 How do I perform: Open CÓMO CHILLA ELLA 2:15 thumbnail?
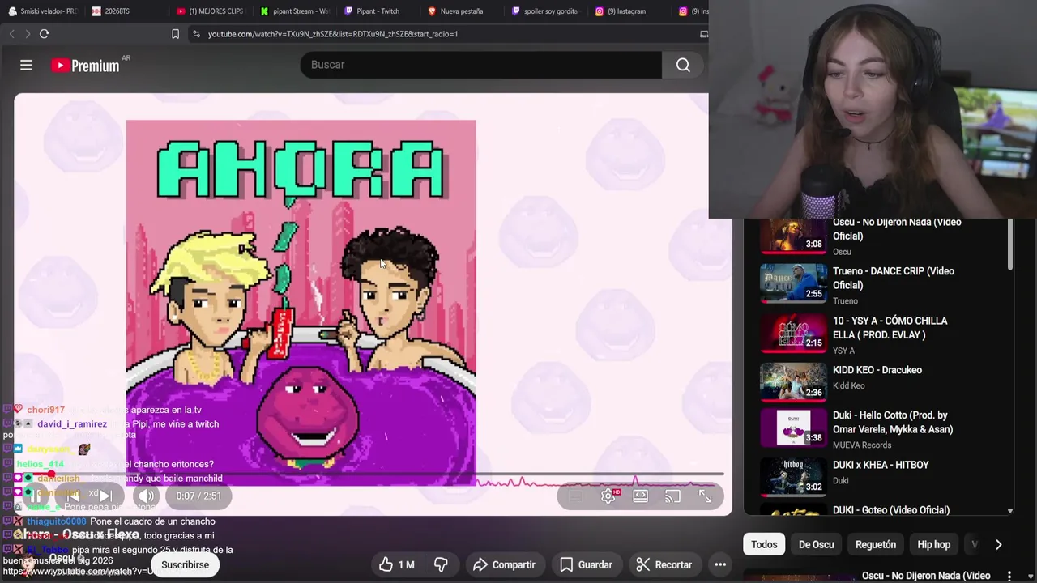pos(793,333)
